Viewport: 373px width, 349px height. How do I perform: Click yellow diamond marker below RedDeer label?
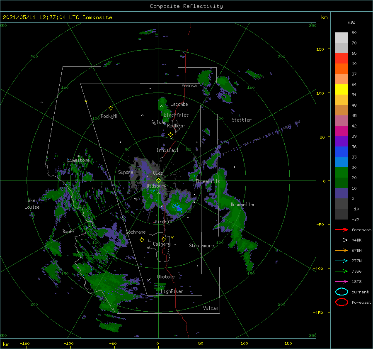(171, 135)
